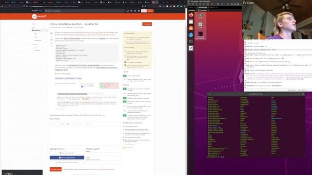
Task: Open the Text Editor dropdown in the Ubuntu top bar
Action: coord(204,10)
